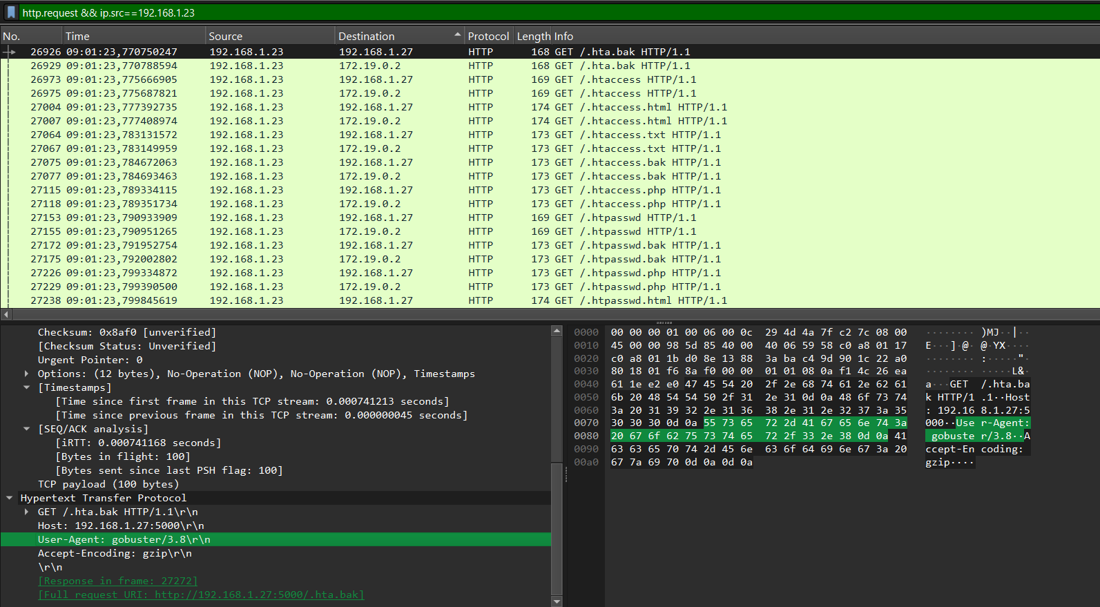Click the sort arrow in Destination header
The width and height of the screenshot is (1100, 607).
pyautogui.click(x=457, y=35)
